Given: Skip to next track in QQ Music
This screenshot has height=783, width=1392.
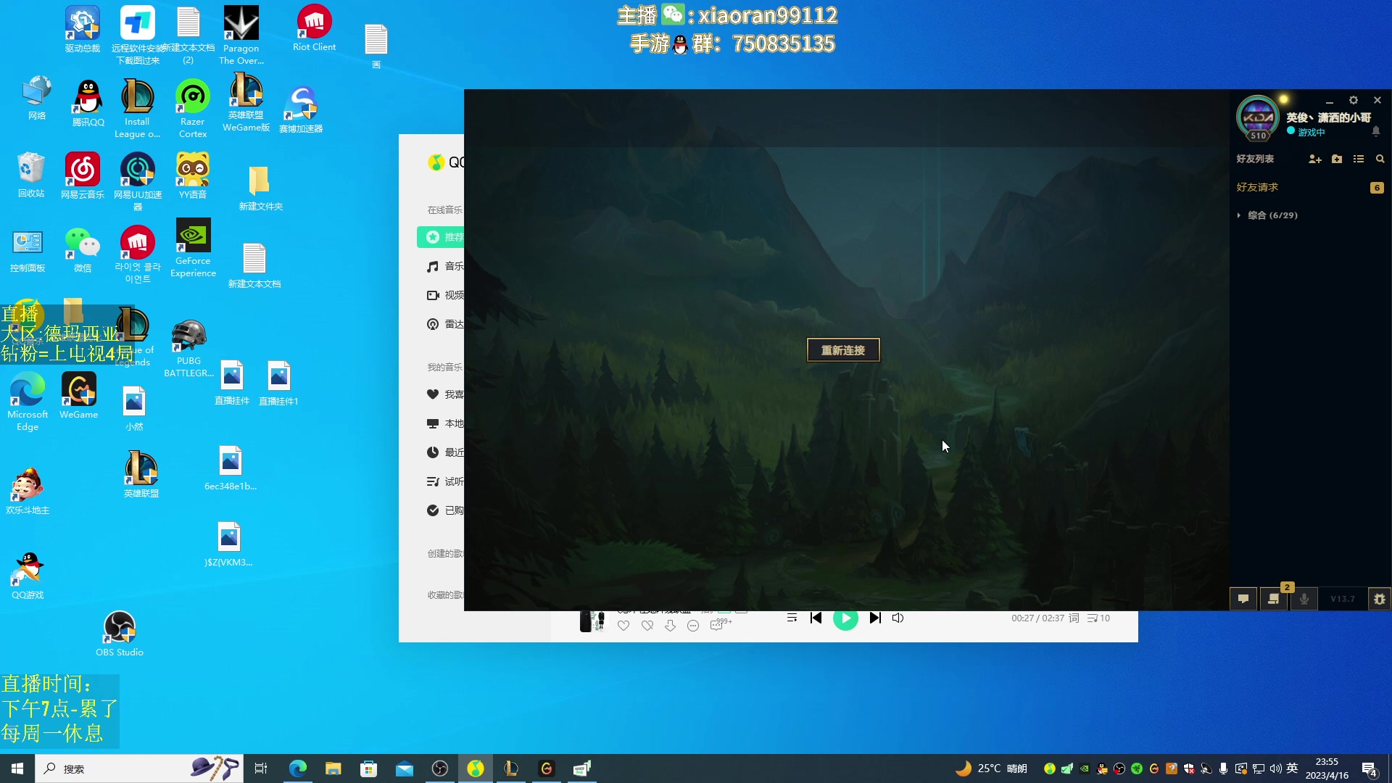Looking at the screenshot, I should [875, 618].
